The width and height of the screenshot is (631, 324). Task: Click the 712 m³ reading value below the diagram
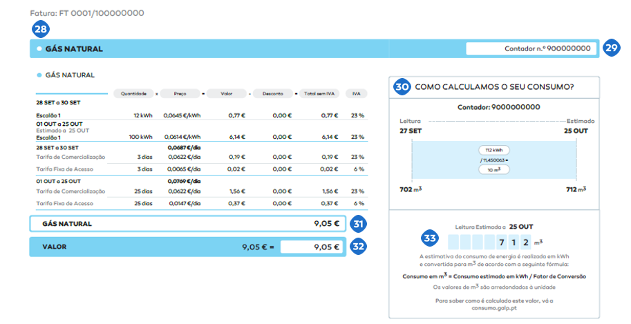576,189
